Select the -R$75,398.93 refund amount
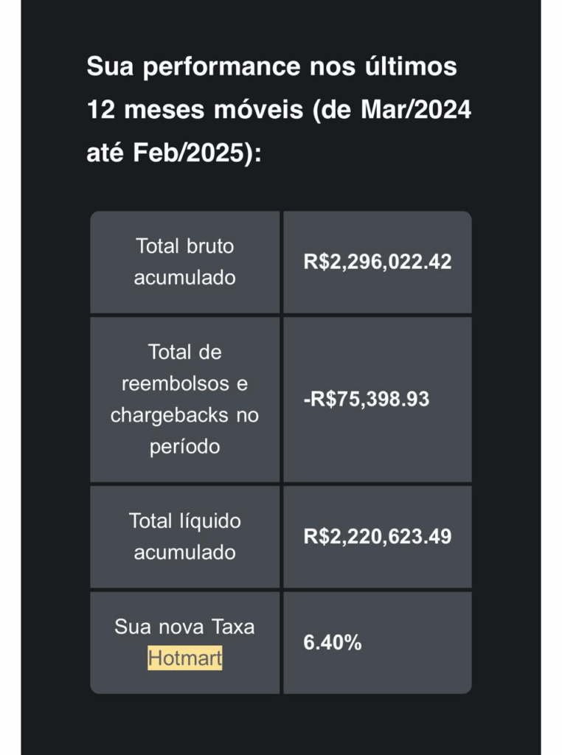This screenshot has height=755, width=562. tap(367, 399)
